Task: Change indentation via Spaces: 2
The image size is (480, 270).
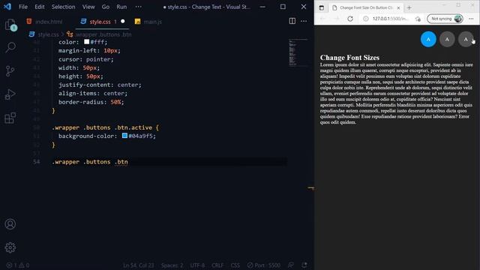Action: [172, 265]
